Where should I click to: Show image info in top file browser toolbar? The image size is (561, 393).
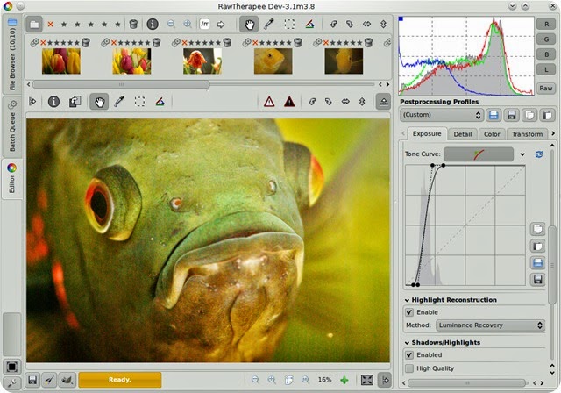tap(153, 25)
